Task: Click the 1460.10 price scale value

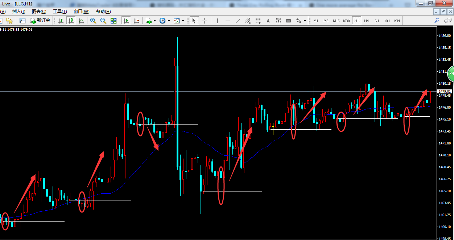Action: click(445, 227)
